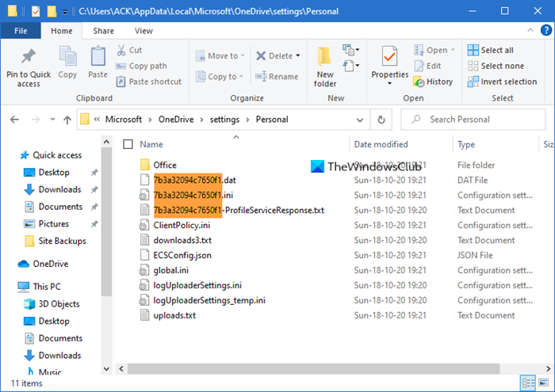Switch to Details view icon
Viewport: 555px width, 392px height.
point(528,382)
